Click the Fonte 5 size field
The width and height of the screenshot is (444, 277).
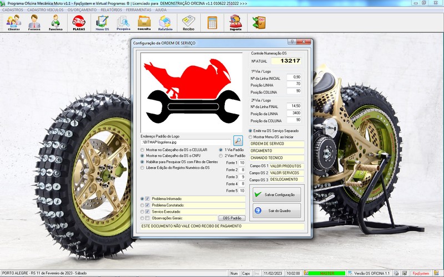point(242,191)
